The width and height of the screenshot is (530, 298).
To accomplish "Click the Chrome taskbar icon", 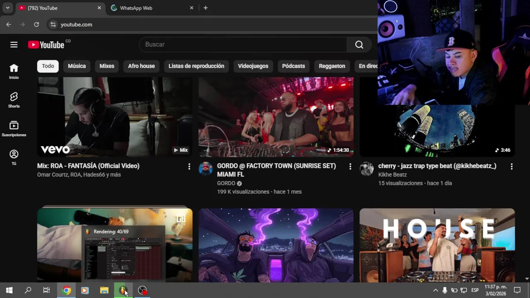I will tap(66, 291).
